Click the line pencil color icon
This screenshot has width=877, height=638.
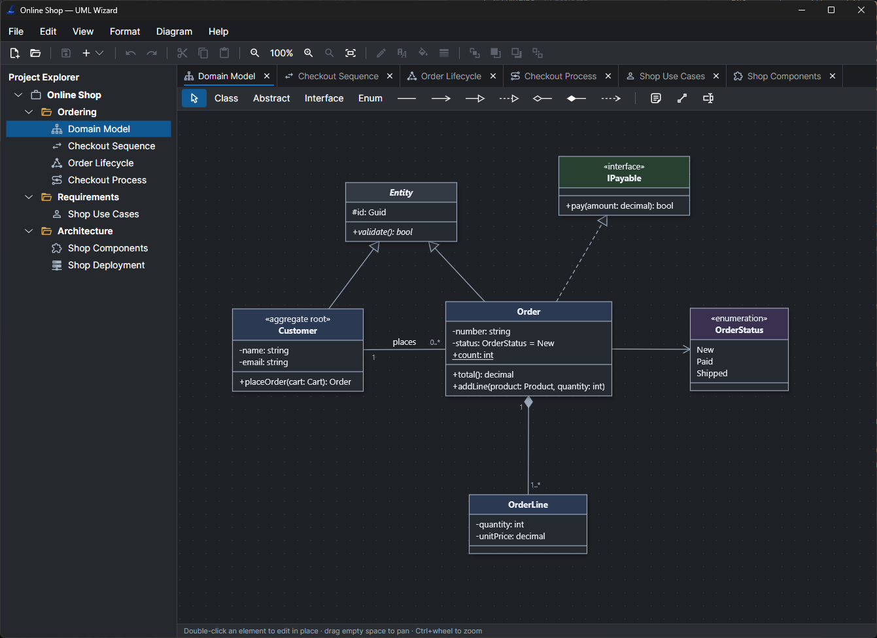click(x=381, y=53)
